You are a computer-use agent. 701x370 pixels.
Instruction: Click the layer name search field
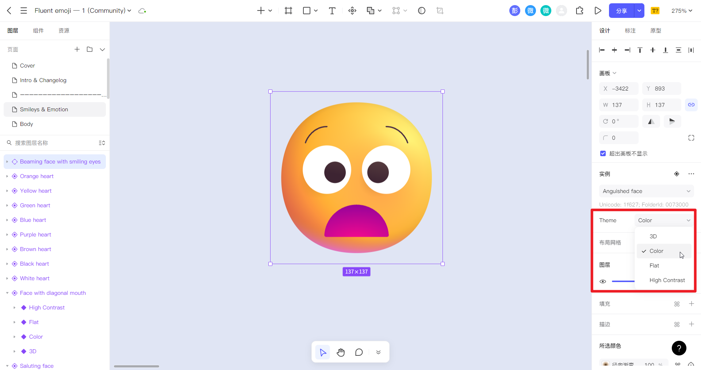(x=51, y=143)
